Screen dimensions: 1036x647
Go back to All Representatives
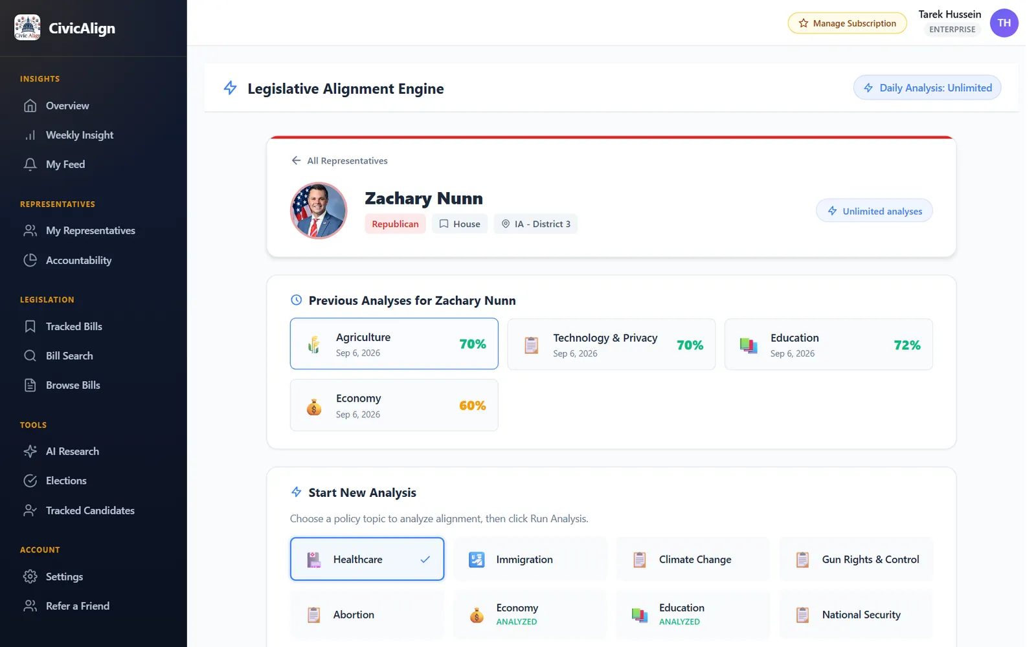click(339, 160)
